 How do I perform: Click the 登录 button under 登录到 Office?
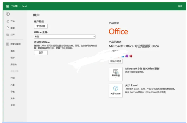pos(41,52)
